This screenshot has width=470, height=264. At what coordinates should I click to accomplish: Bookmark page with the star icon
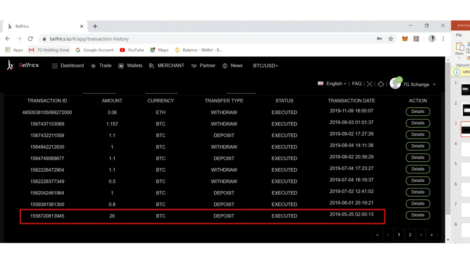(x=391, y=39)
